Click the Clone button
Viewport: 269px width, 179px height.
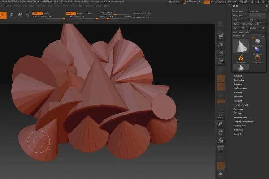click(x=236, y=24)
